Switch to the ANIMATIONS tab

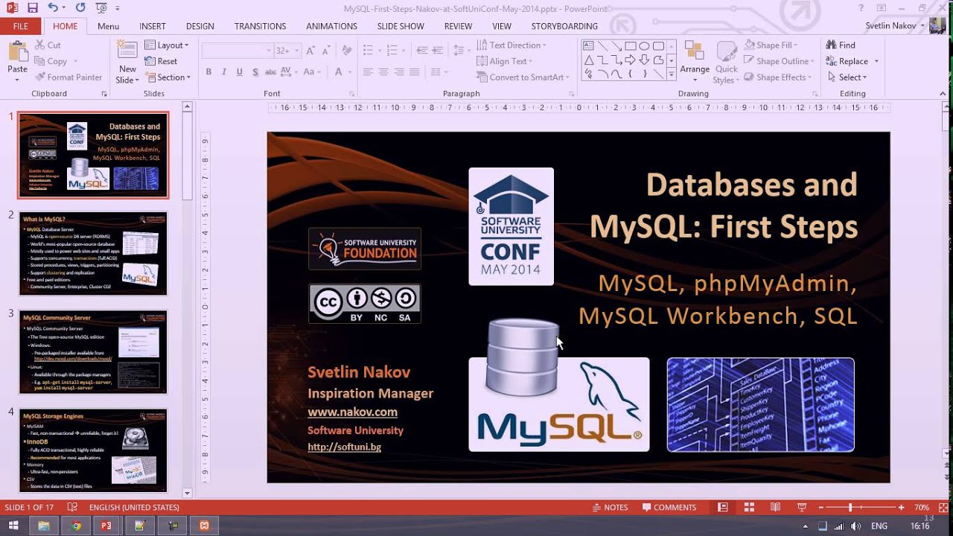pos(331,26)
